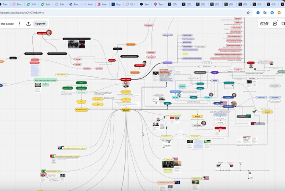Viewport: 285px width, 191px height.
Task: Click the translate extension icon
Action: [265, 12]
